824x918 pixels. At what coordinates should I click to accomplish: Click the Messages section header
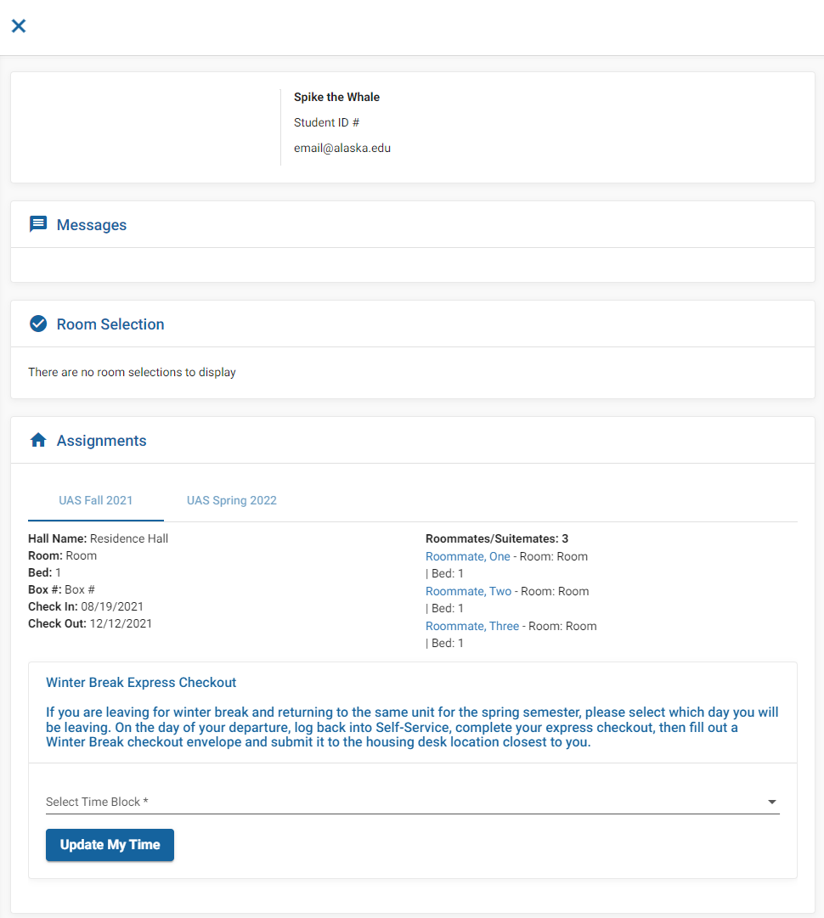92,224
